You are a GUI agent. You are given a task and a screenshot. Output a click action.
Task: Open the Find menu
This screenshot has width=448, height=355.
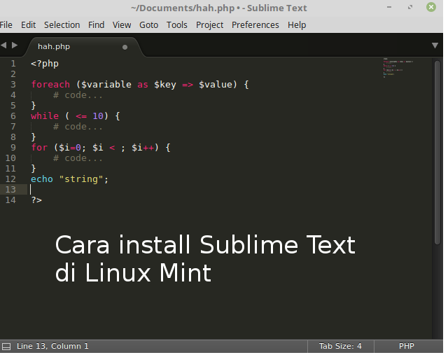(97, 25)
